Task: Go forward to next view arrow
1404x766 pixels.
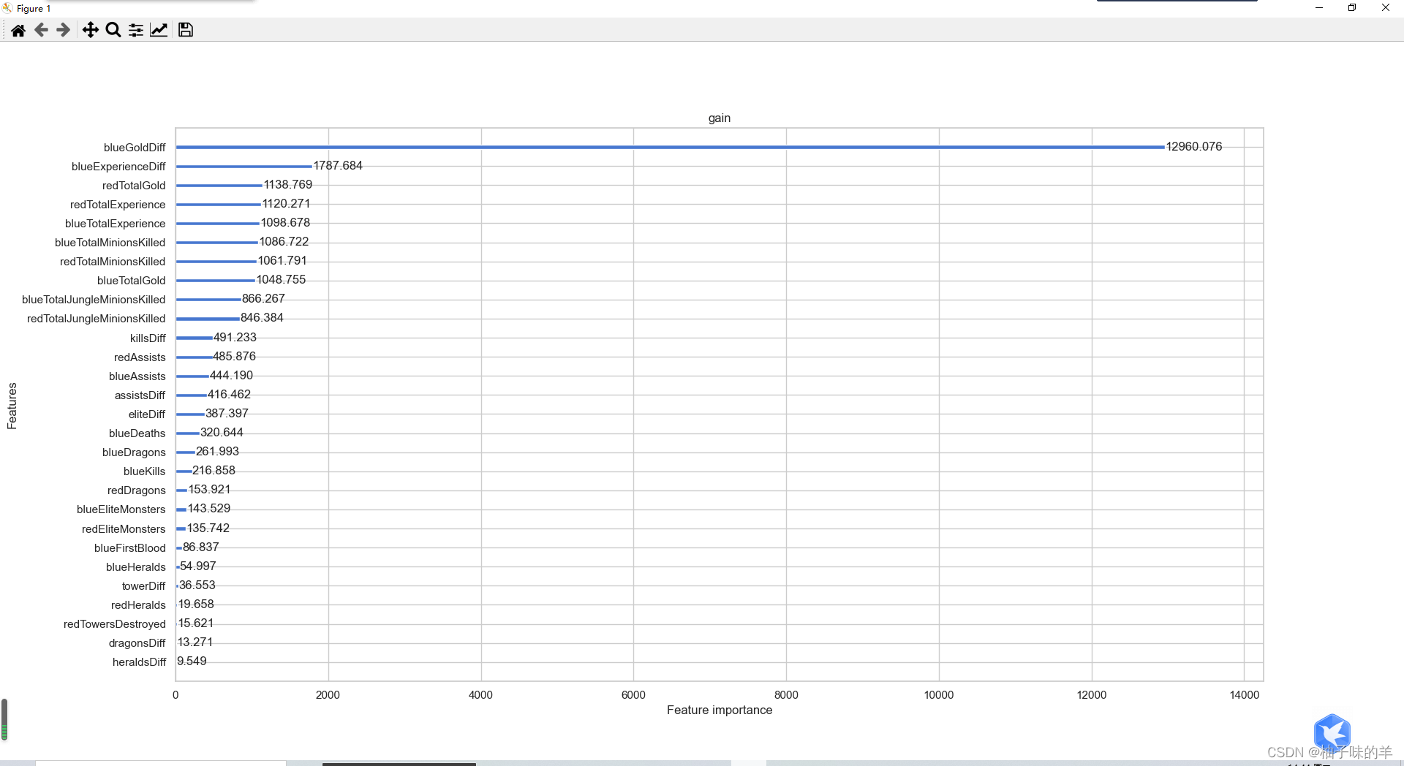Action: tap(64, 30)
